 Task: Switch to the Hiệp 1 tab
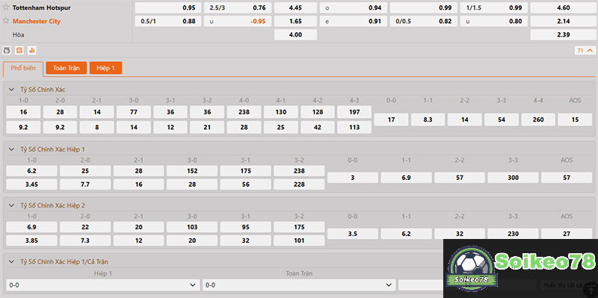point(105,68)
